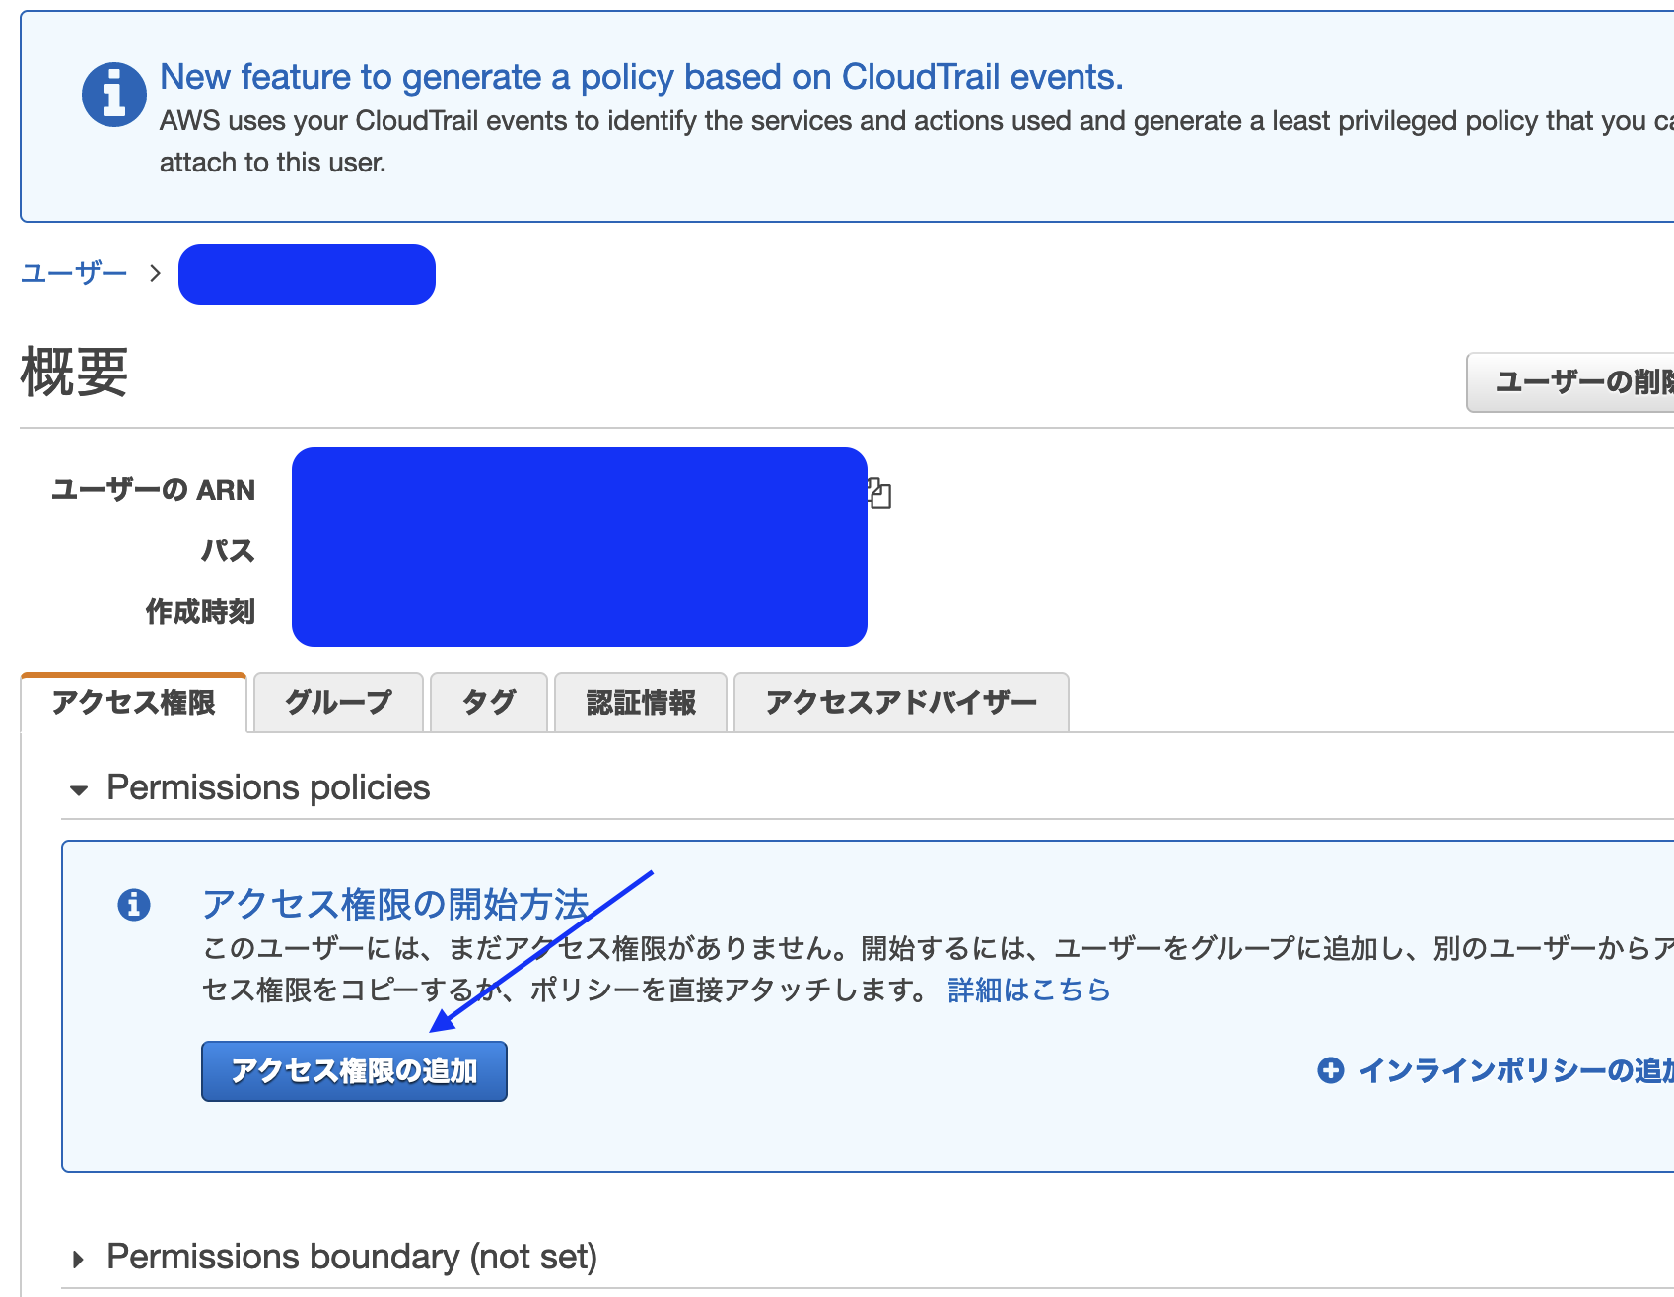1674x1297 pixels.
Task: Click the CloudTrail banner info icon
Action: click(113, 96)
